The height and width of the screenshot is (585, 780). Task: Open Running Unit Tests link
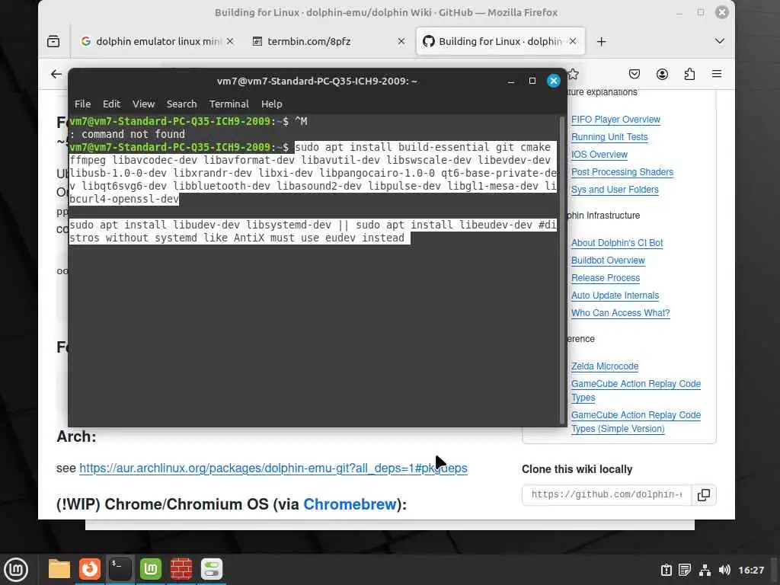pos(609,137)
